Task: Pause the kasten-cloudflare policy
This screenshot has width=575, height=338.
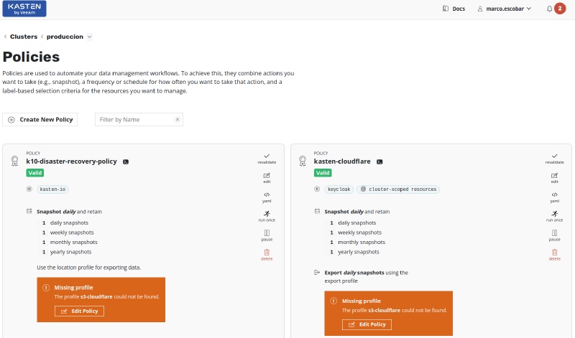Action: [x=554, y=236]
